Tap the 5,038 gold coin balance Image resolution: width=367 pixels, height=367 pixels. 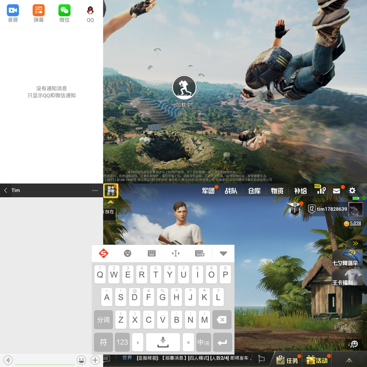[352, 223]
